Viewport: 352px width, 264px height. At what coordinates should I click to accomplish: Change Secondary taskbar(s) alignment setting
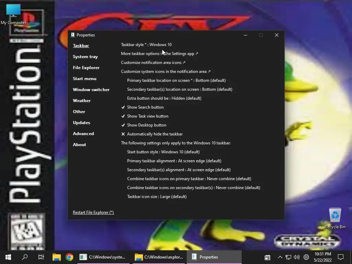pyautogui.click(x=179, y=170)
